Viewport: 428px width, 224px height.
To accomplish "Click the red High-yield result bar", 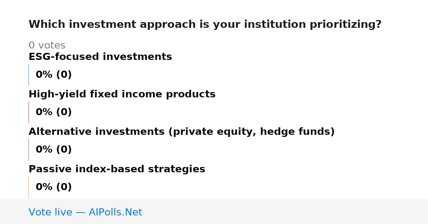I will tap(29, 112).
